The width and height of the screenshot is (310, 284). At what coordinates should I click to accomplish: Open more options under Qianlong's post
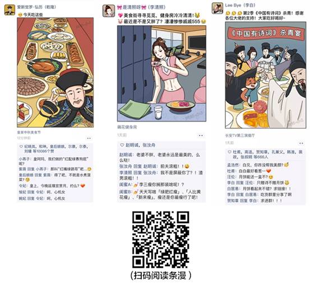89,138
